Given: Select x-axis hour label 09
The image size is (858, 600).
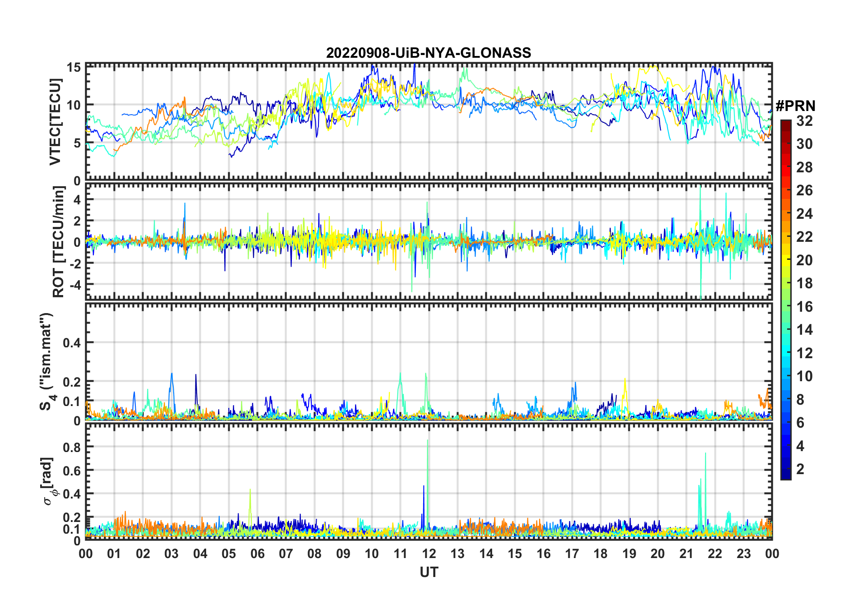Looking at the screenshot, I should click(343, 554).
